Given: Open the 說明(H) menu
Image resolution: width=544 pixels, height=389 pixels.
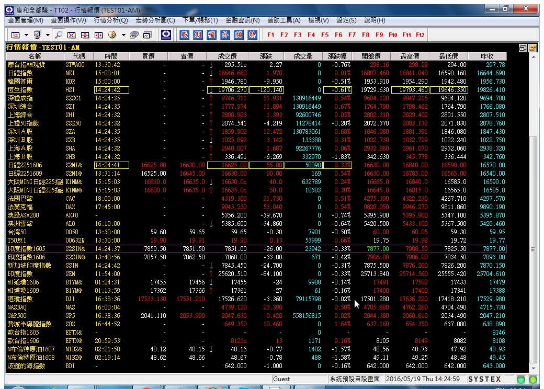Looking at the screenshot, I should 375,20.
